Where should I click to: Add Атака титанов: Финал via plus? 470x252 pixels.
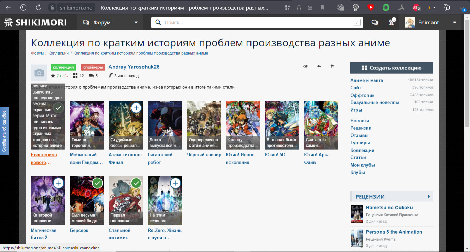click(136, 108)
